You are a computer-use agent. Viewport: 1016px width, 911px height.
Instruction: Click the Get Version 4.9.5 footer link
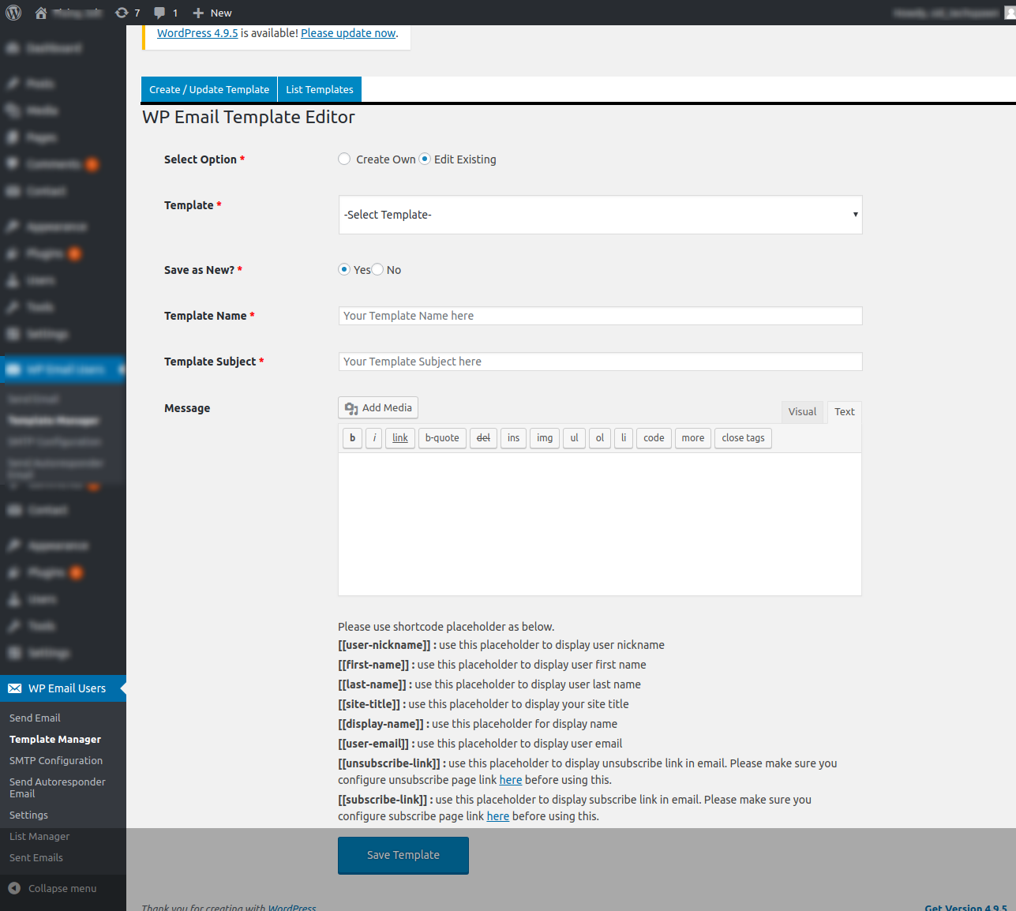point(966,908)
